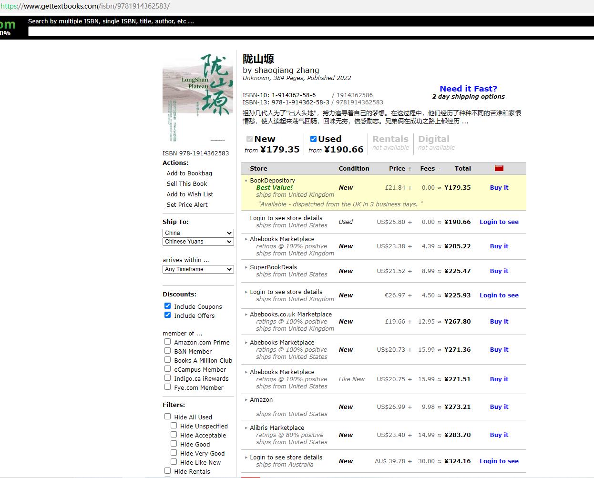Expand the Amazon store row

tap(246, 400)
